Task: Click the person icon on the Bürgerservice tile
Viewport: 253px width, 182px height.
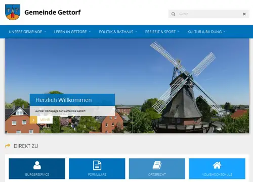Action: [37, 165]
